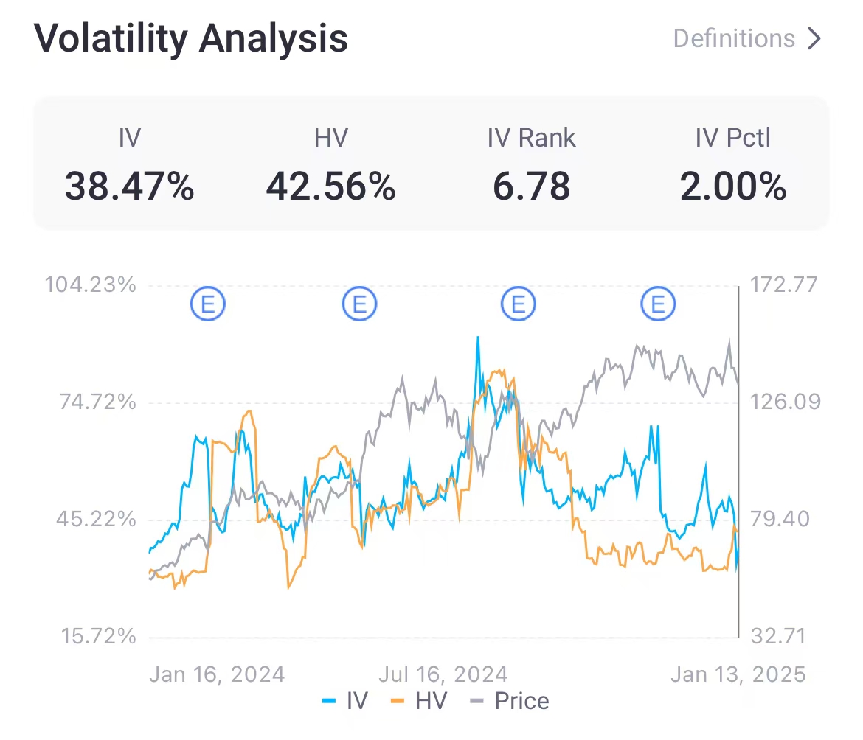Click the Jan 13, 2025 date label

pos(738,674)
